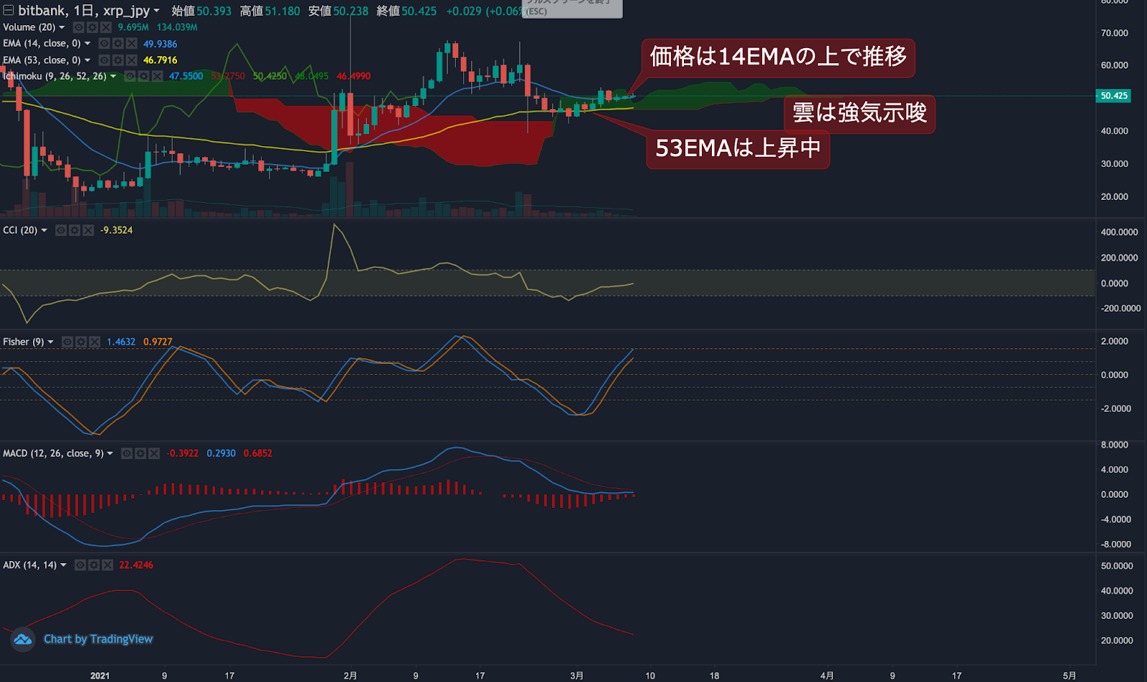1147x682 pixels.
Task: Click the TradingView cloud logo icon
Action: (x=23, y=639)
